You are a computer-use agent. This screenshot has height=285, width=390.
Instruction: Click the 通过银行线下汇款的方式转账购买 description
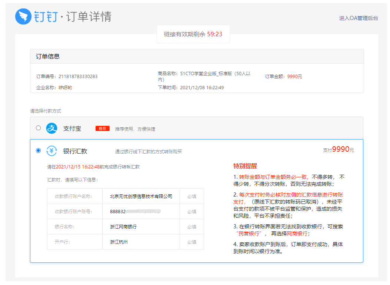coord(148,152)
